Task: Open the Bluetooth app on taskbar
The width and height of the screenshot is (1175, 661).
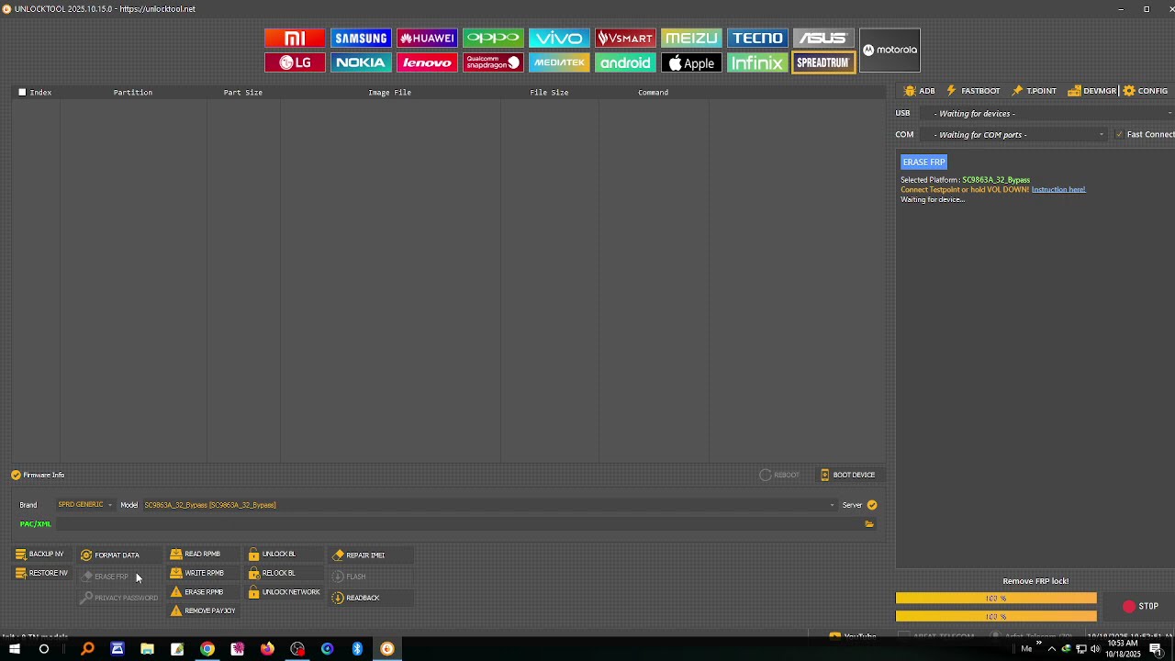Action: (357, 649)
